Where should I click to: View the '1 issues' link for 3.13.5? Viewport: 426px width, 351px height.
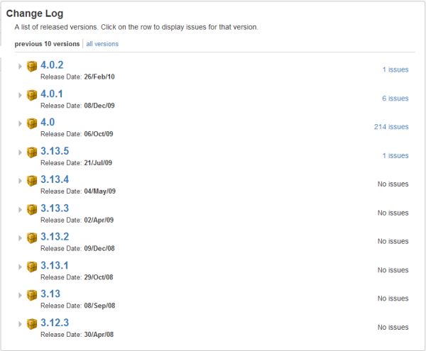coord(395,156)
